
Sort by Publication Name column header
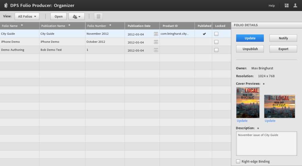(62, 26)
